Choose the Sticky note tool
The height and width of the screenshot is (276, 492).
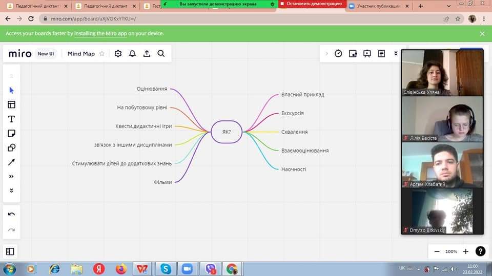12,133
